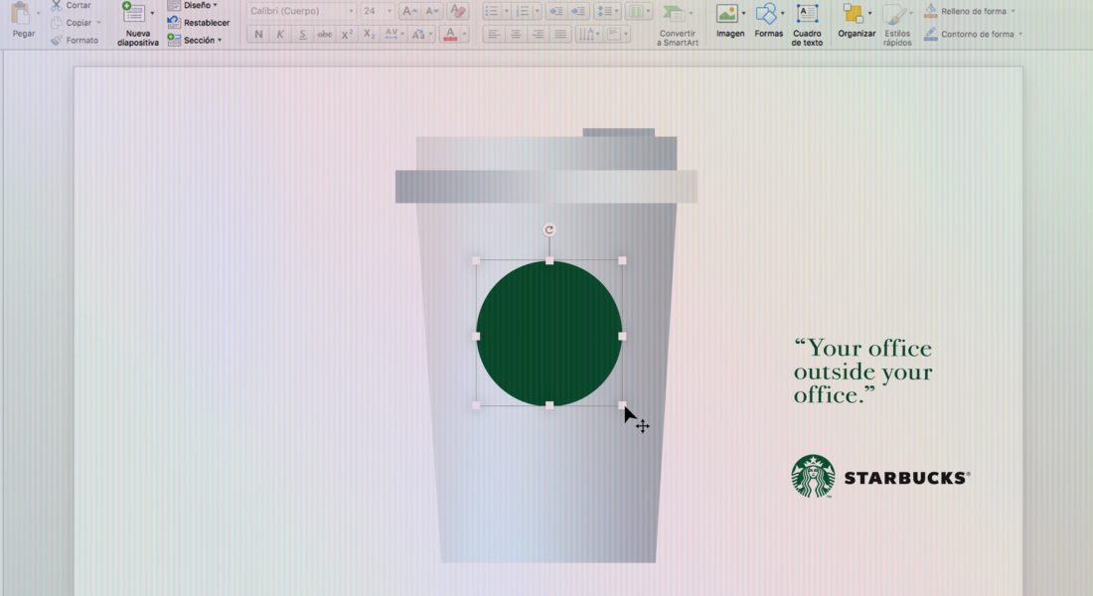Open the change case Aa dropdown
The image size is (1093, 596).
421,34
